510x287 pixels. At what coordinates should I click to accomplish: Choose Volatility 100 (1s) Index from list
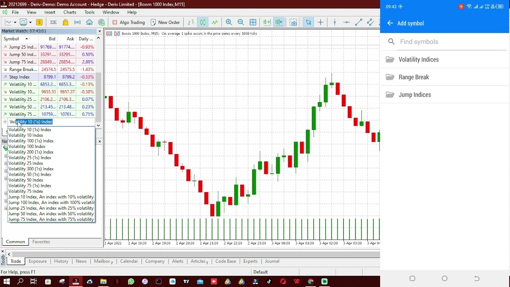(31, 141)
